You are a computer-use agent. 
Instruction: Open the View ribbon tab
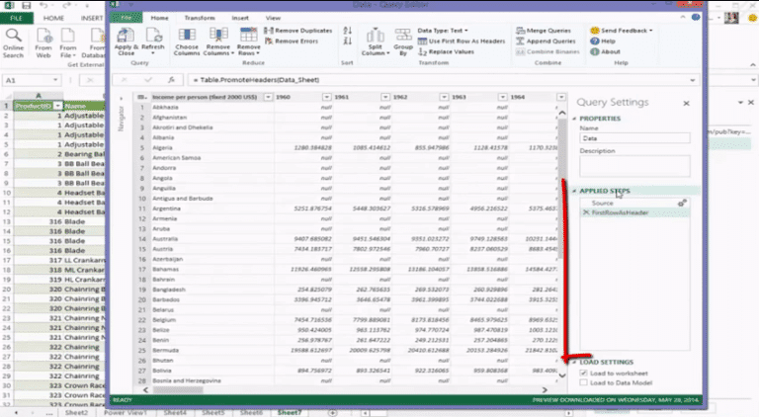tap(273, 18)
